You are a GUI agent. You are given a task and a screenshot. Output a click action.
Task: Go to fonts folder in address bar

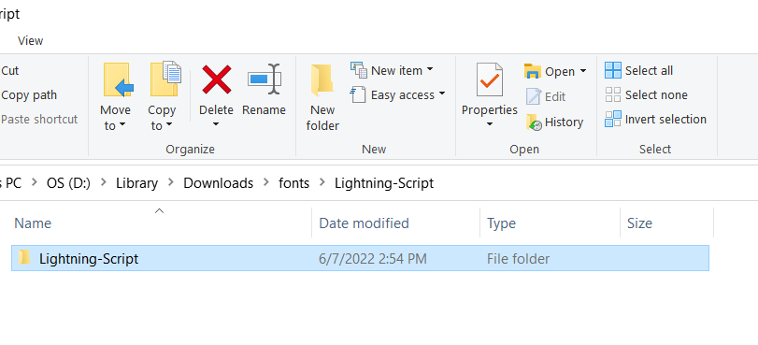293,183
